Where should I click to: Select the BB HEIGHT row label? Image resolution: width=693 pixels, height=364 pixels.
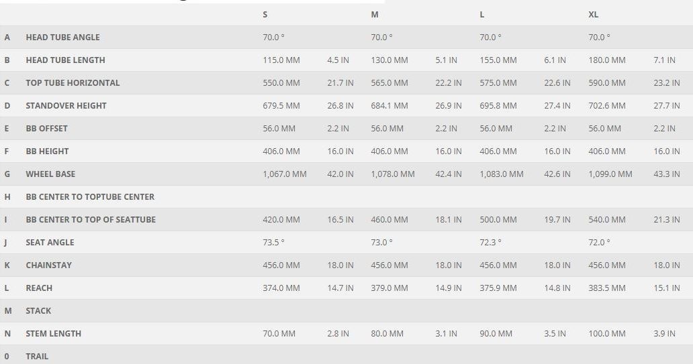click(x=47, y=151)
